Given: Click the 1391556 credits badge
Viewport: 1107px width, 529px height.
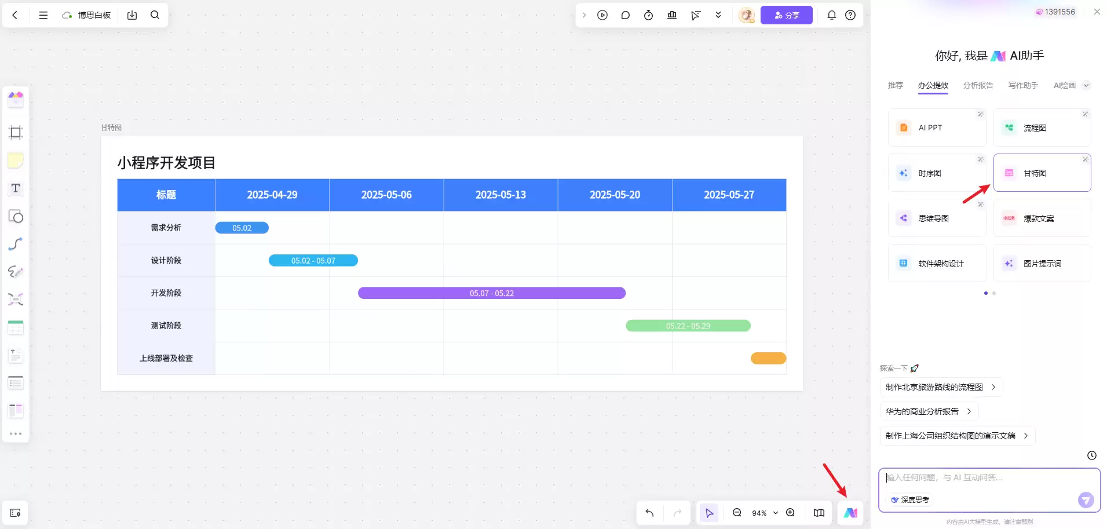Looking at the screenshot, I should point(1055,12).
